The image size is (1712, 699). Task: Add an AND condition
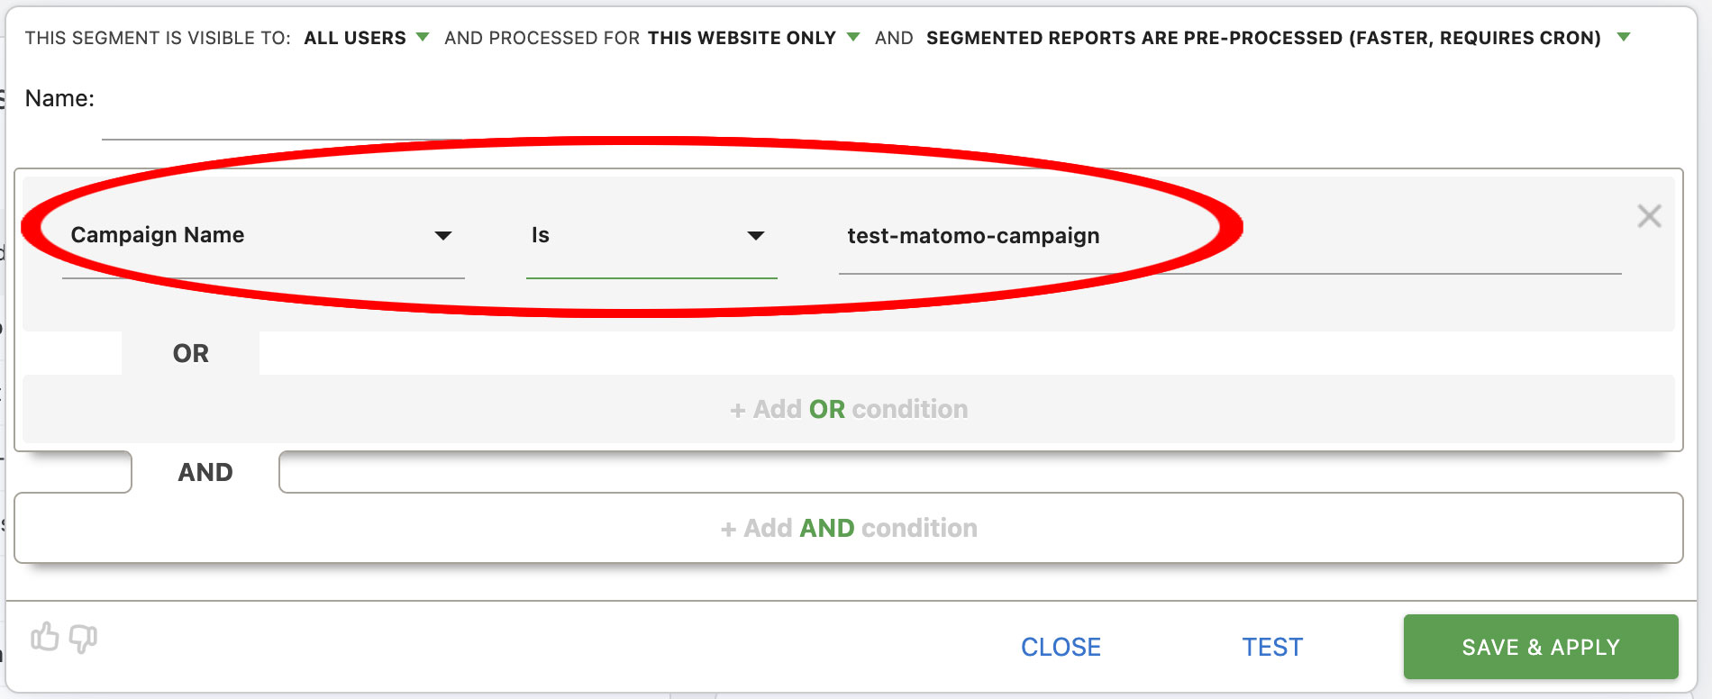[849, 528]
